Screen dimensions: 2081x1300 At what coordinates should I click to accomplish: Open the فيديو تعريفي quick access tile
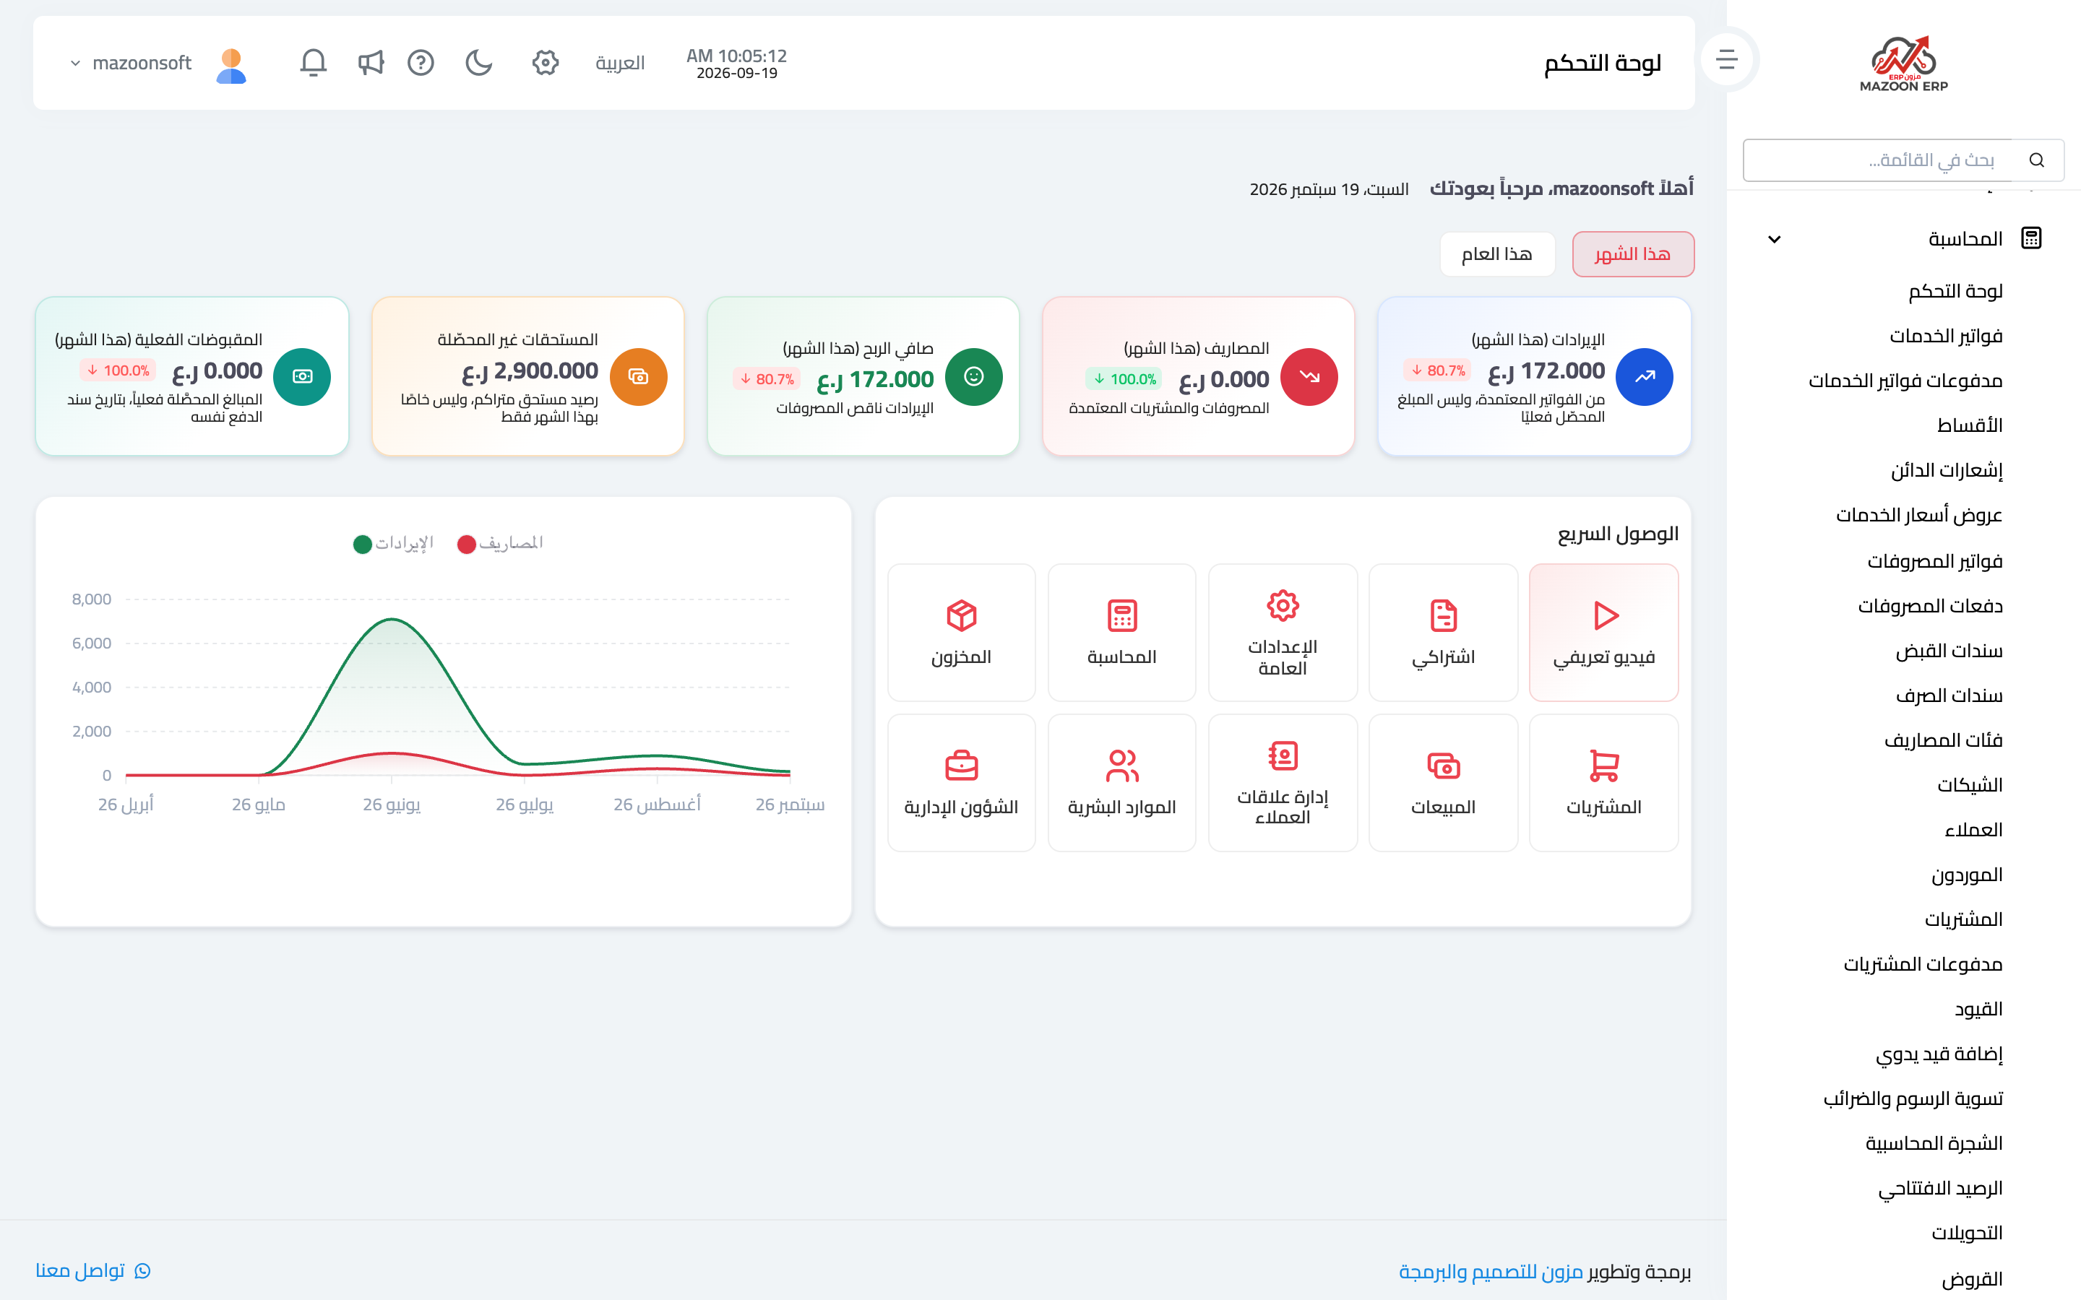point(1604,633)
